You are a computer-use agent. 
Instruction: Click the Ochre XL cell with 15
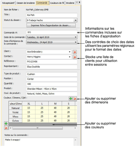tap(29, 121)
